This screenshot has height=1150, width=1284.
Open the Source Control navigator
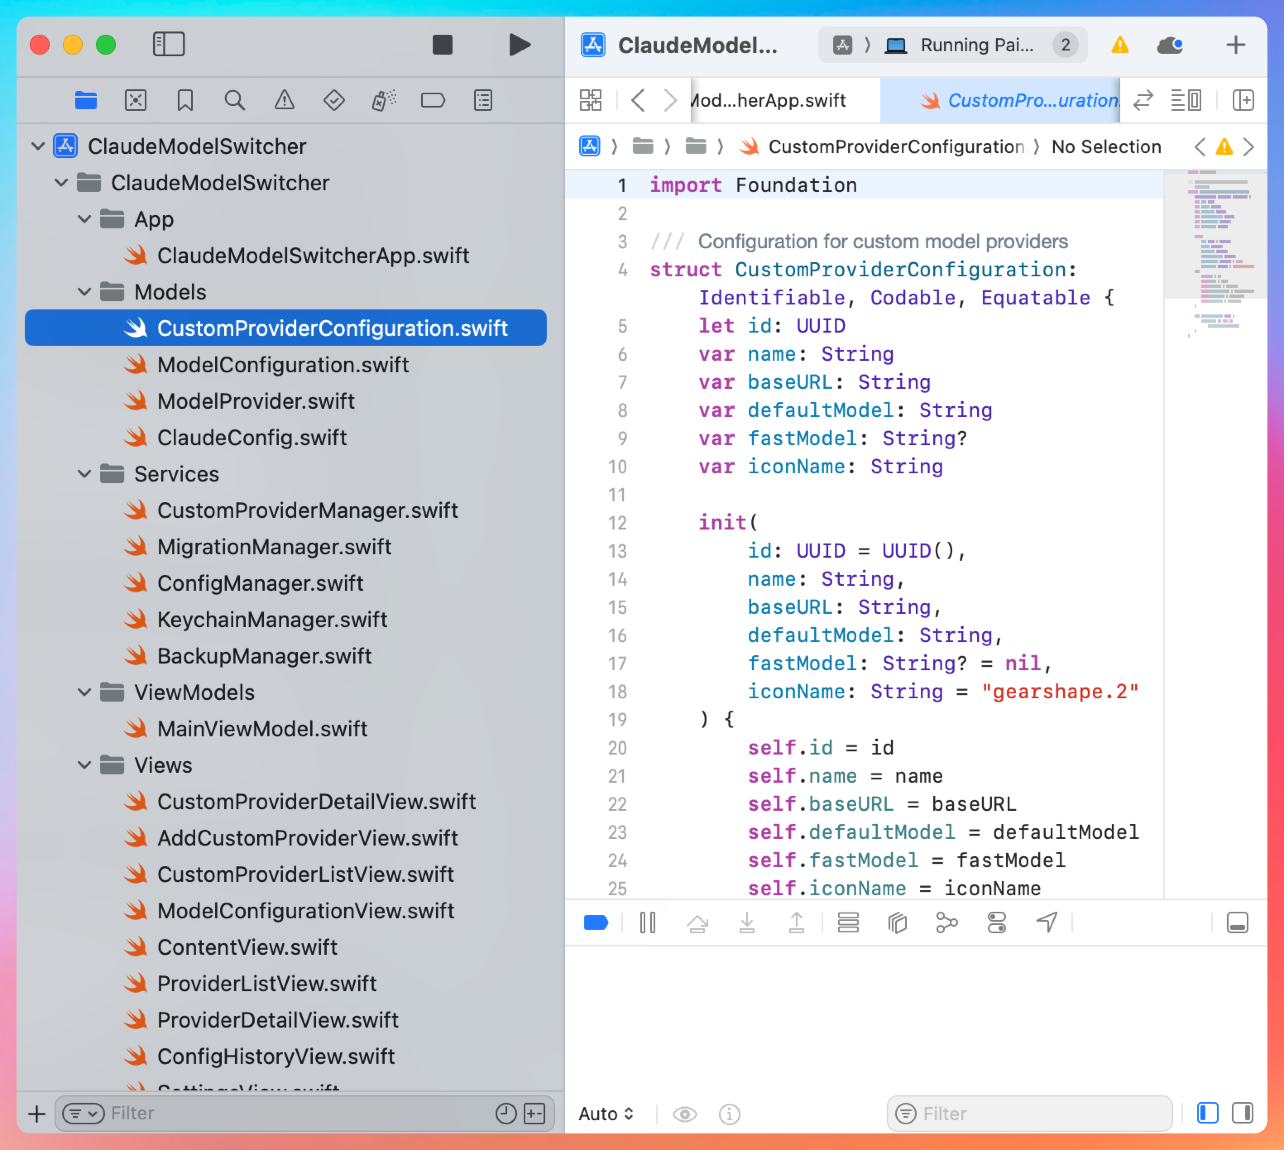(x=135, y=101)
